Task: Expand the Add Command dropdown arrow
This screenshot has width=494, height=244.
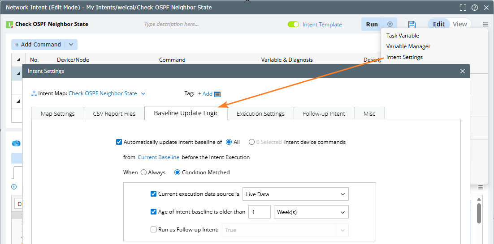Action: pyautogui.click(x=71, y=45)
